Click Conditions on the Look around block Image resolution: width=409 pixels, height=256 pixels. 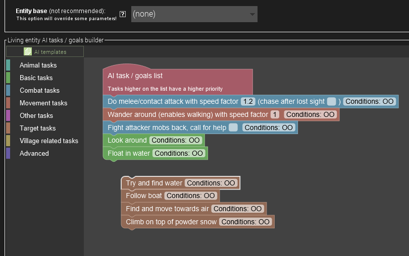(176, 140)
